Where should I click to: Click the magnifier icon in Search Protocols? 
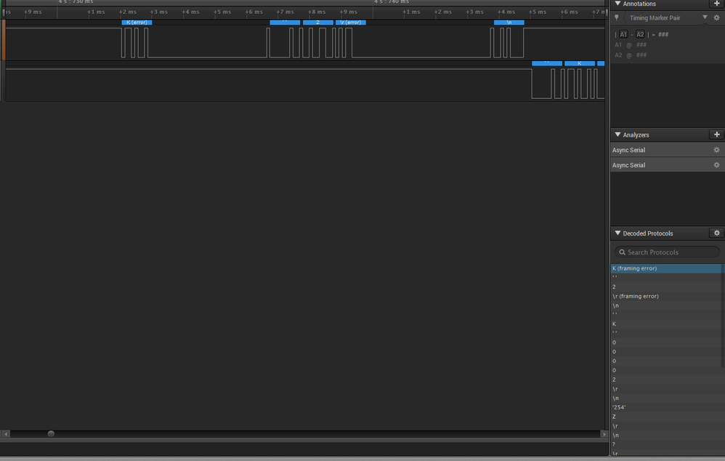pyautogui.click(x=623, y=252)
